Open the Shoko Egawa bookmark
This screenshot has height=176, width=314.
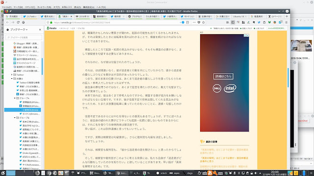29,153
